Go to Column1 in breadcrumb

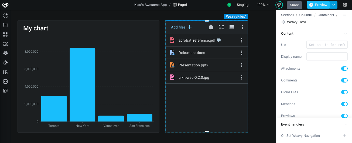(306, 15)
